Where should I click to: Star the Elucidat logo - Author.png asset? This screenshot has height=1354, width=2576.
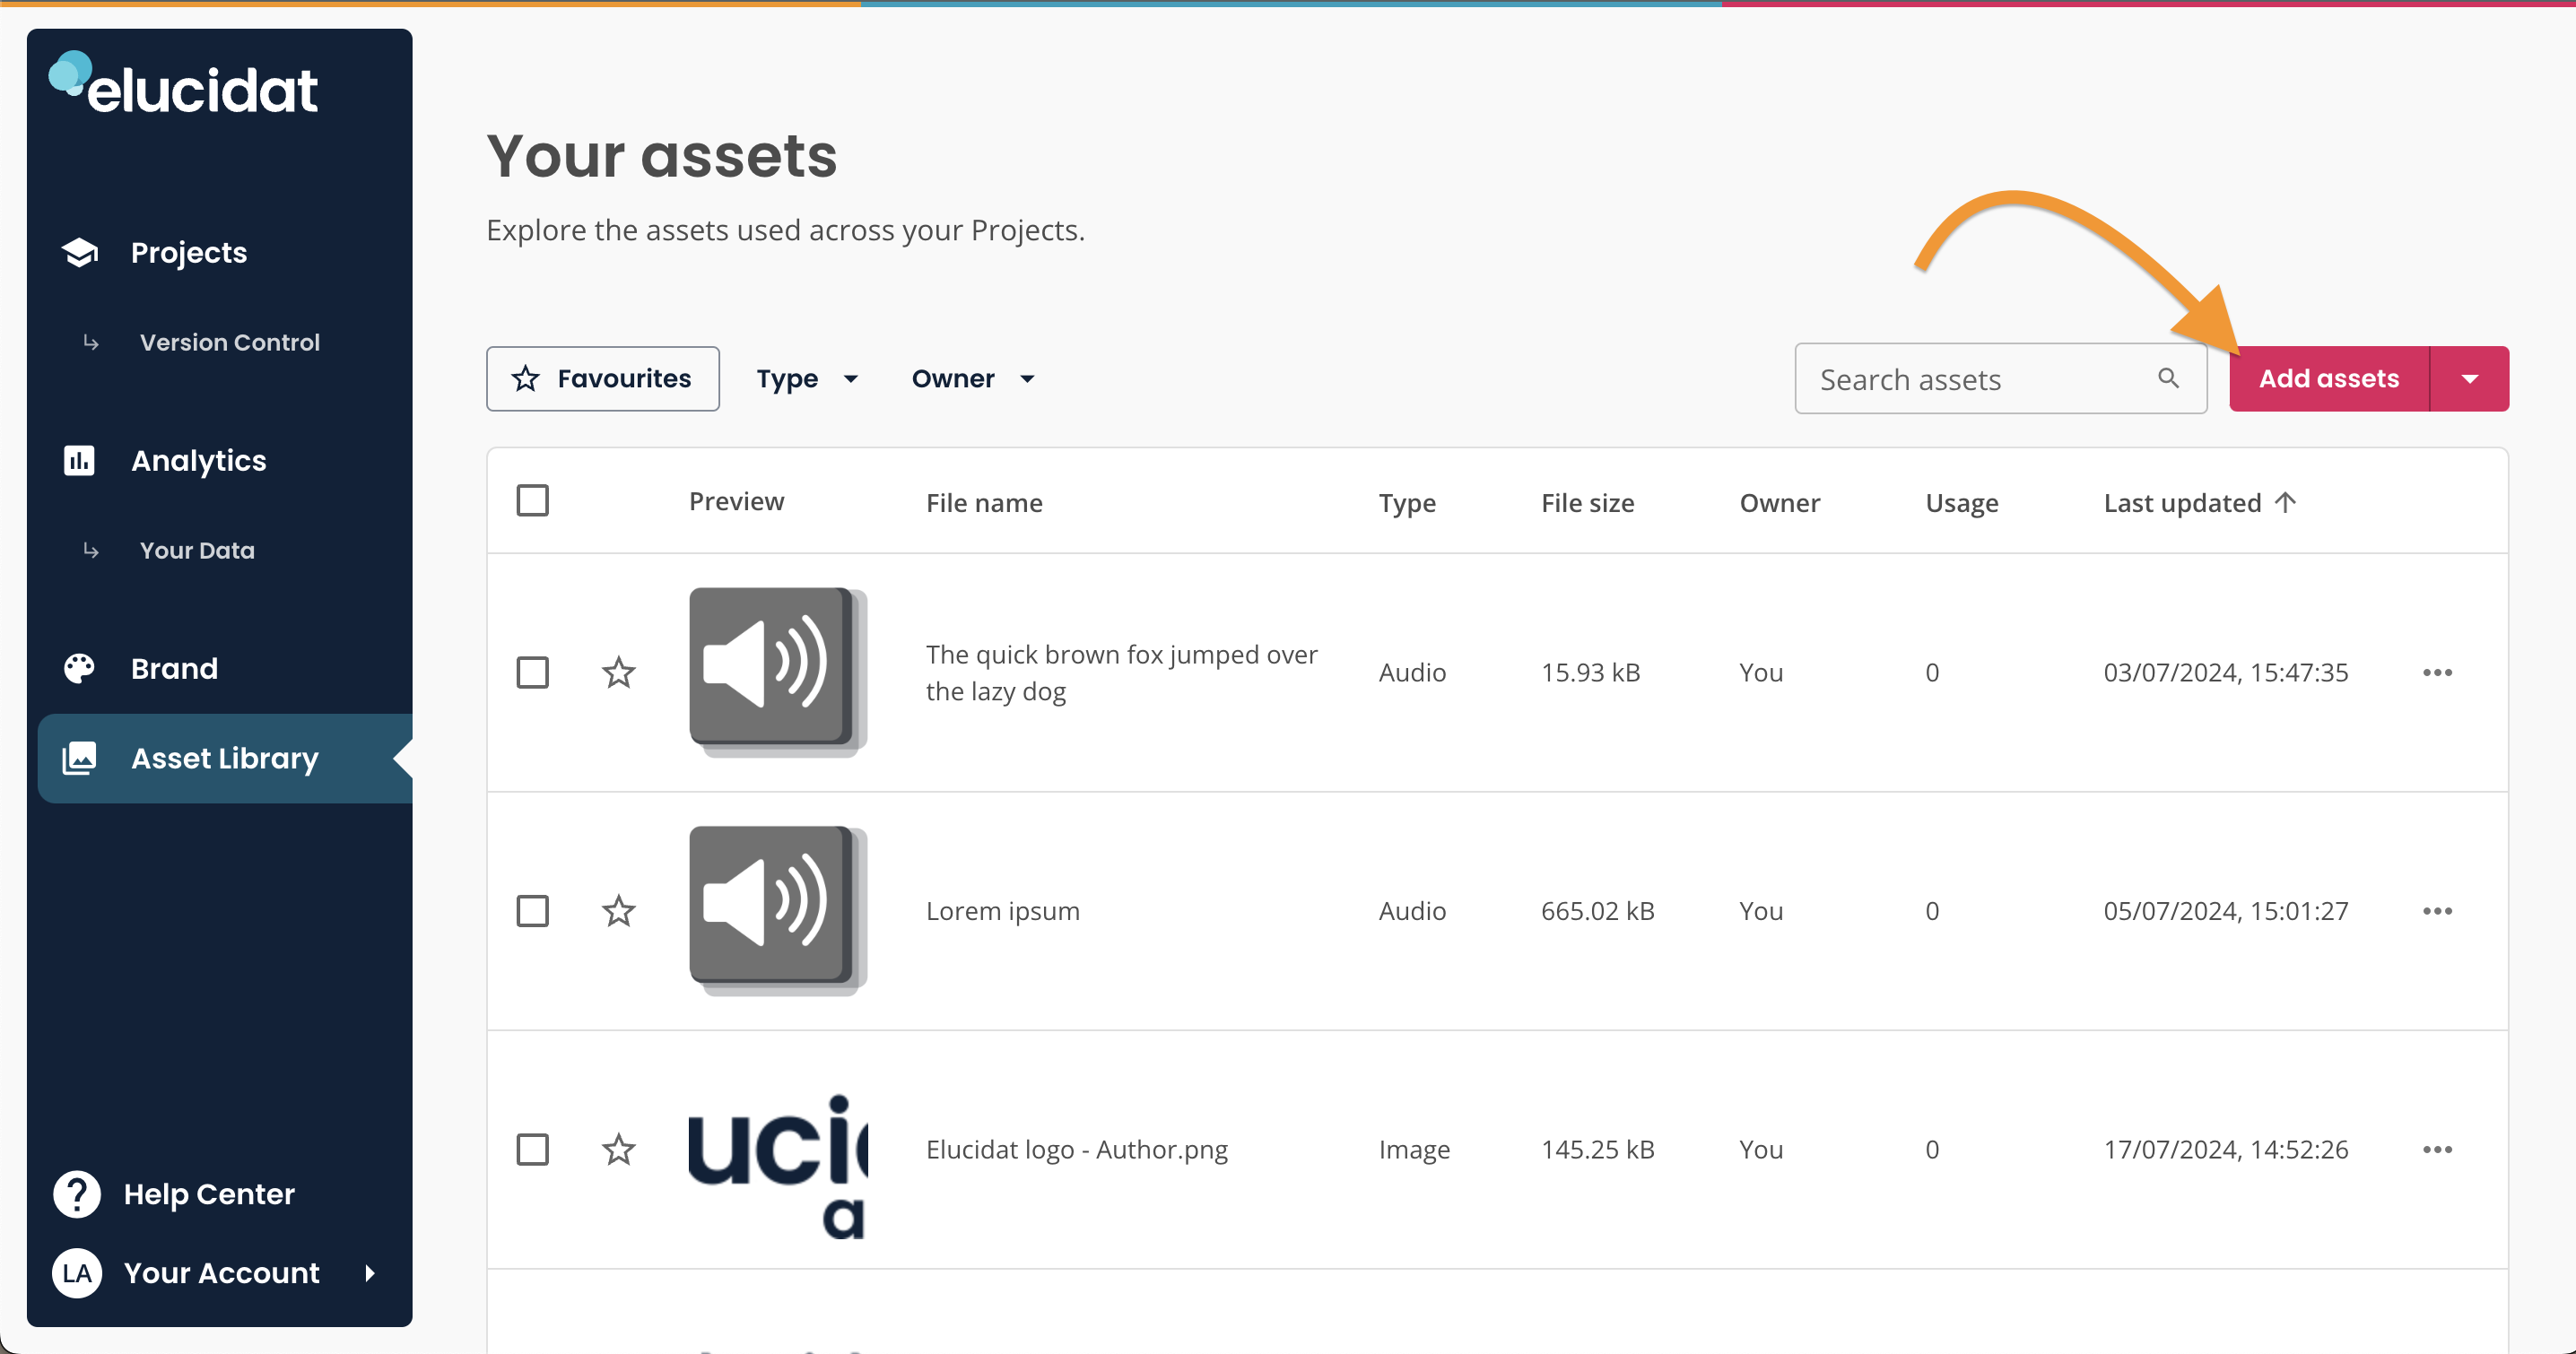pyautogui.click(x=619, y=1149)
